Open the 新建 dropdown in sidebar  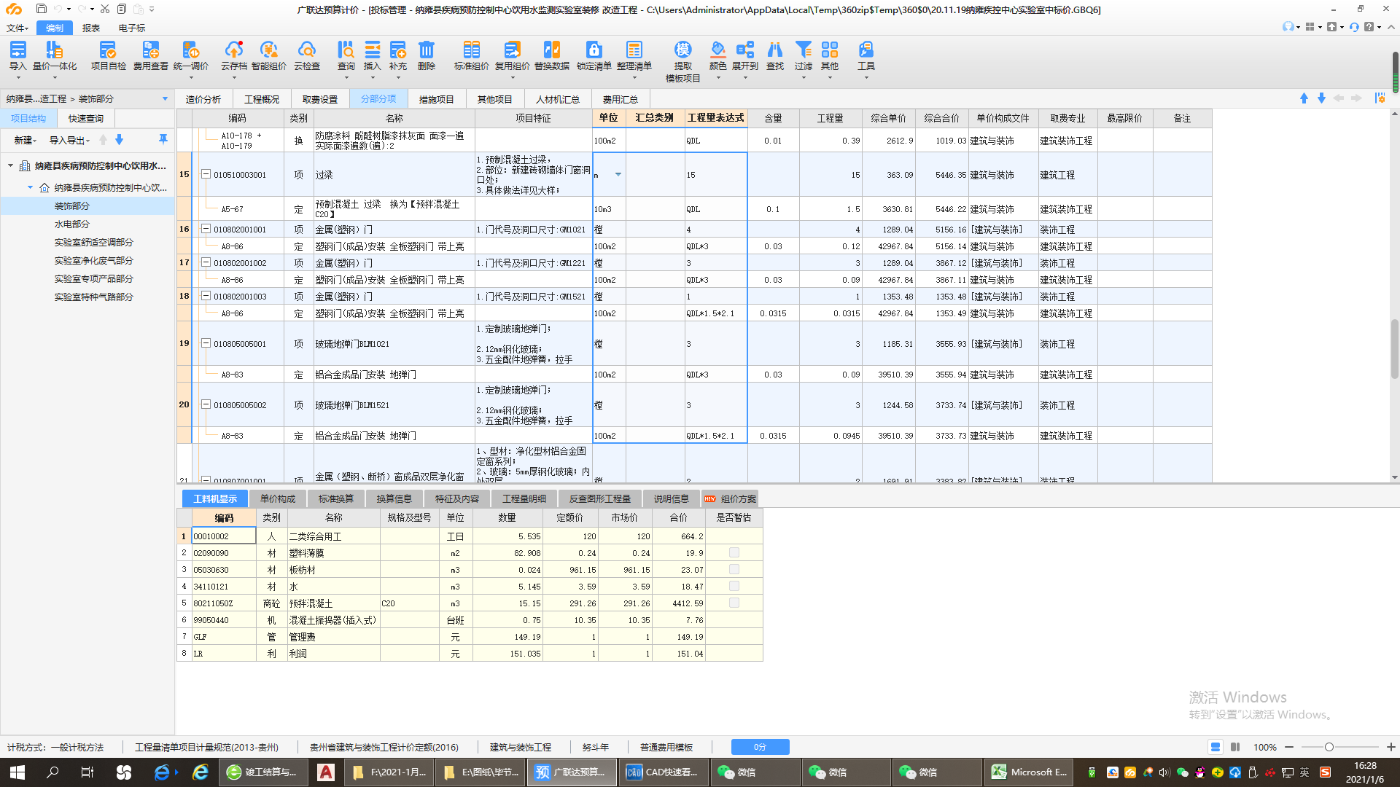pos(25,140)
